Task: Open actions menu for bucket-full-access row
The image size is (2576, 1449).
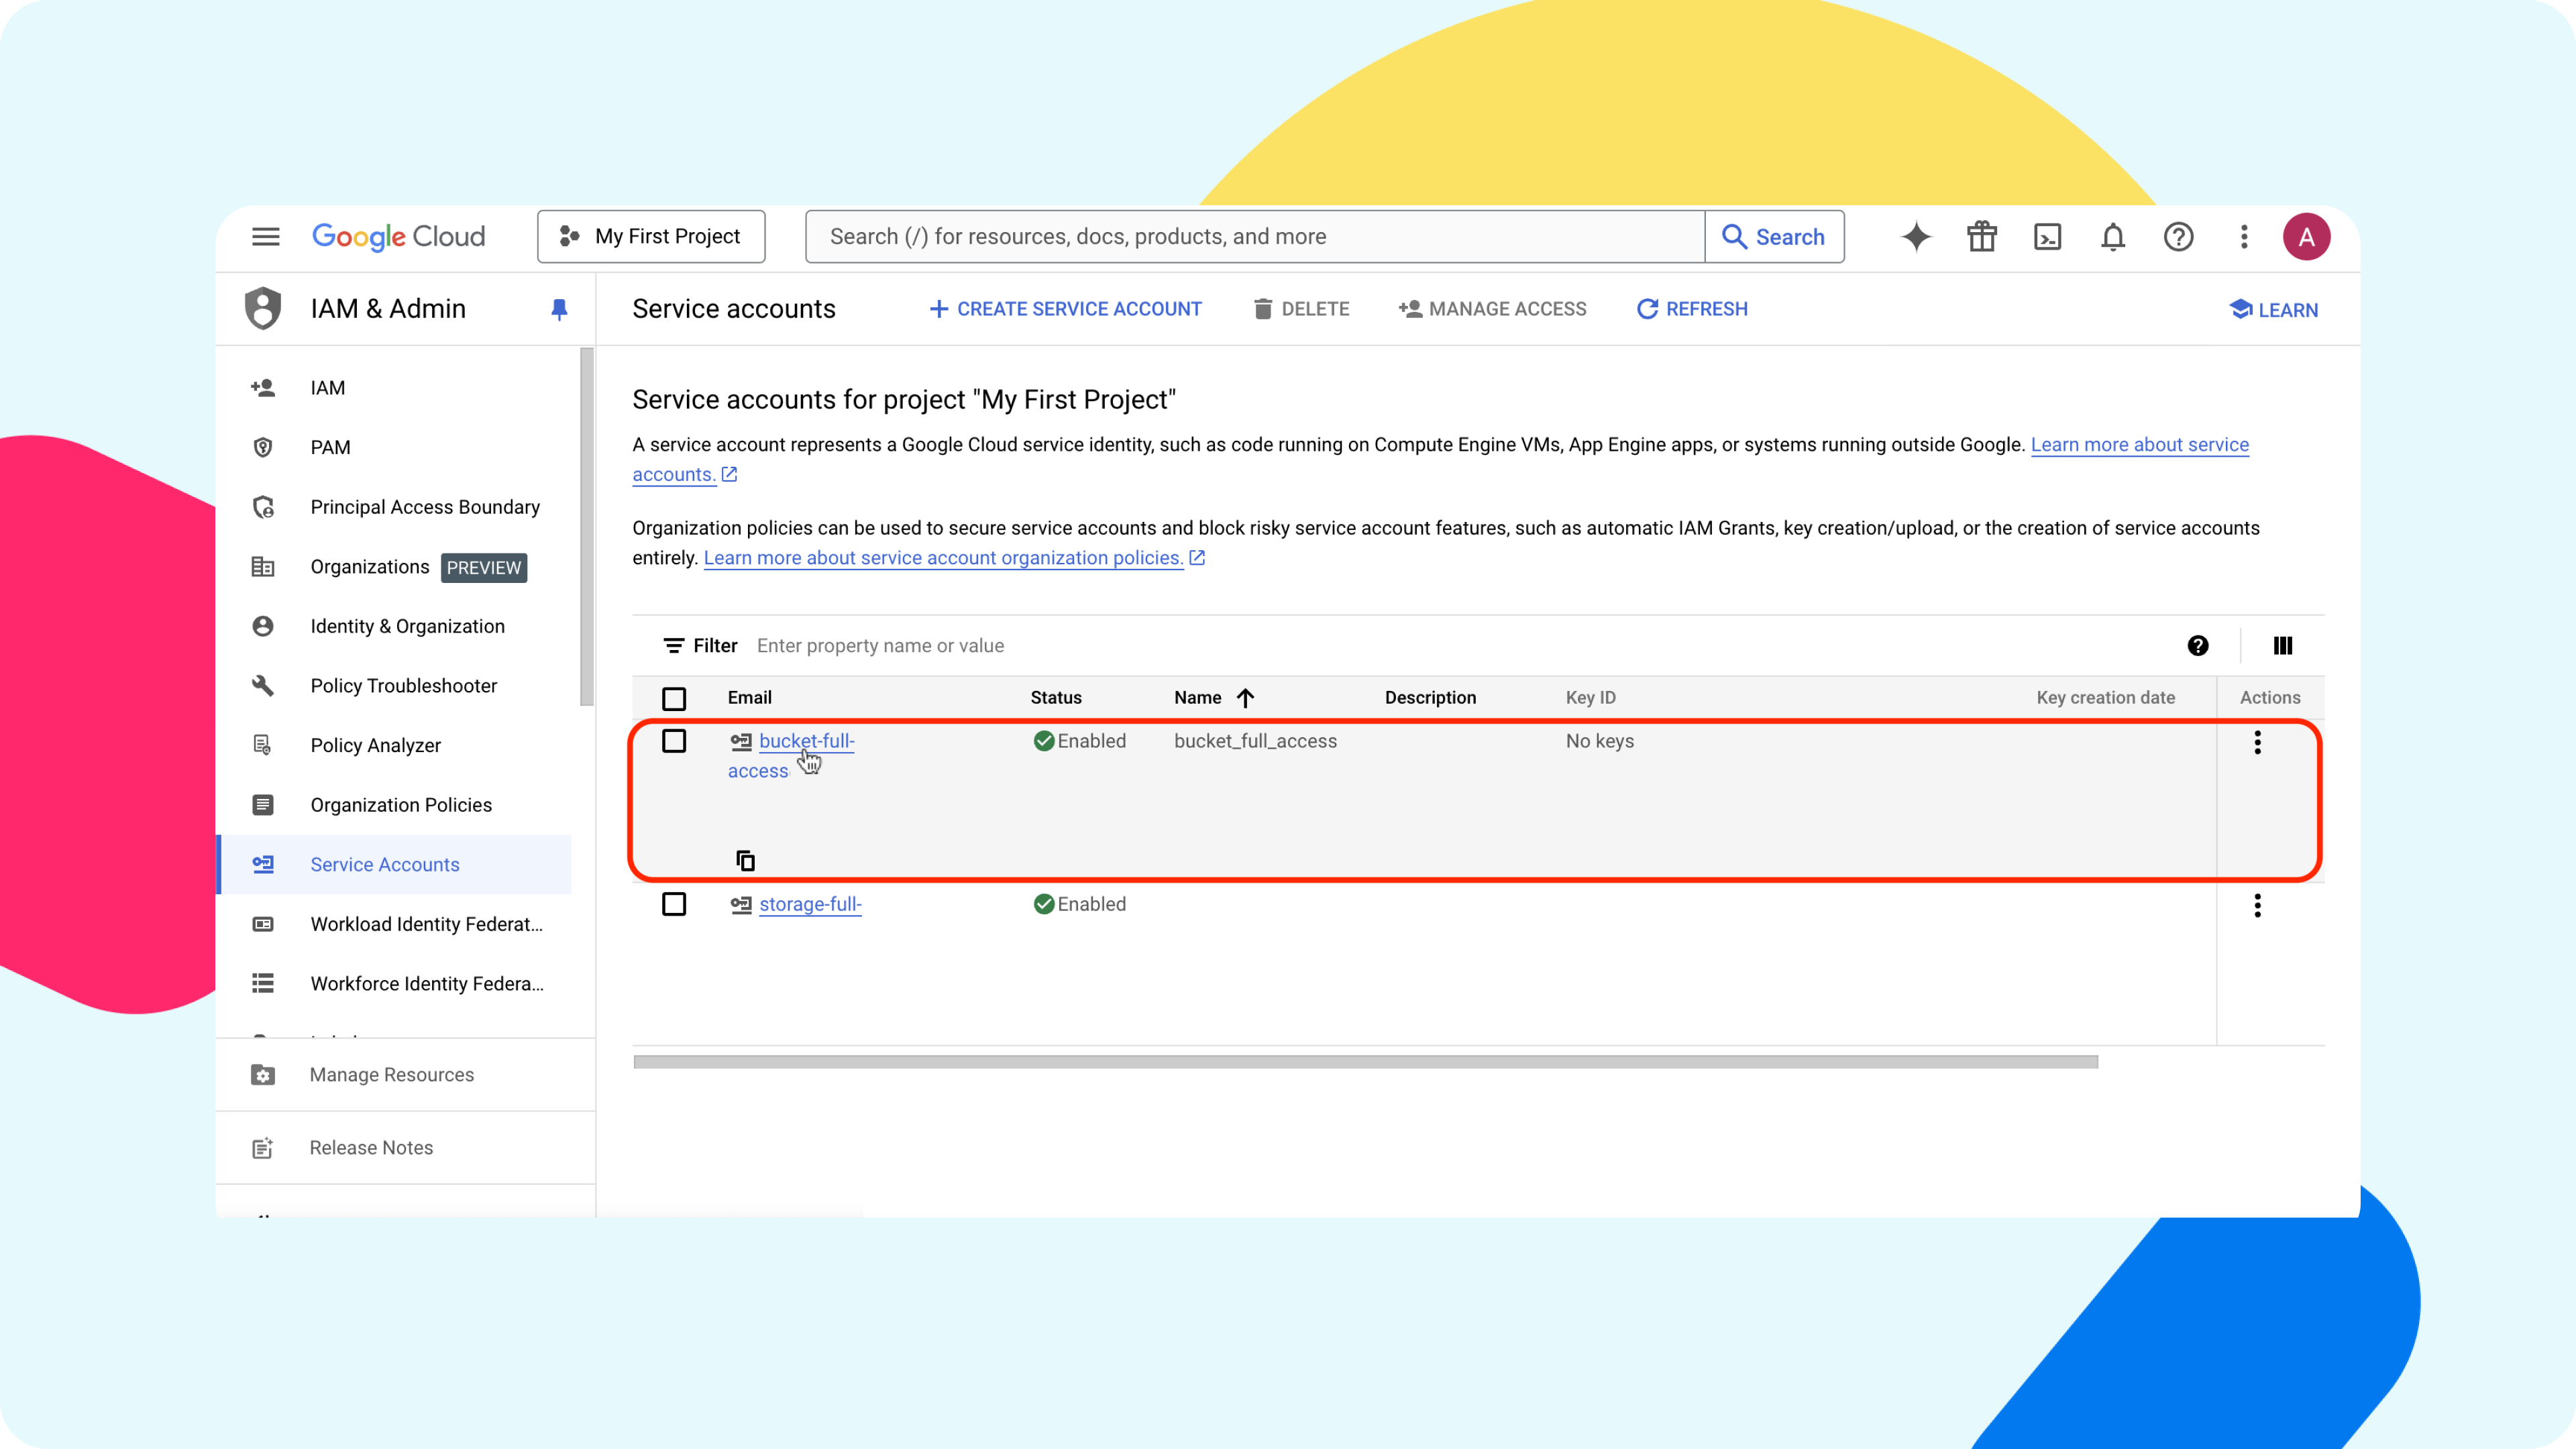Action: click(2257, 742)
